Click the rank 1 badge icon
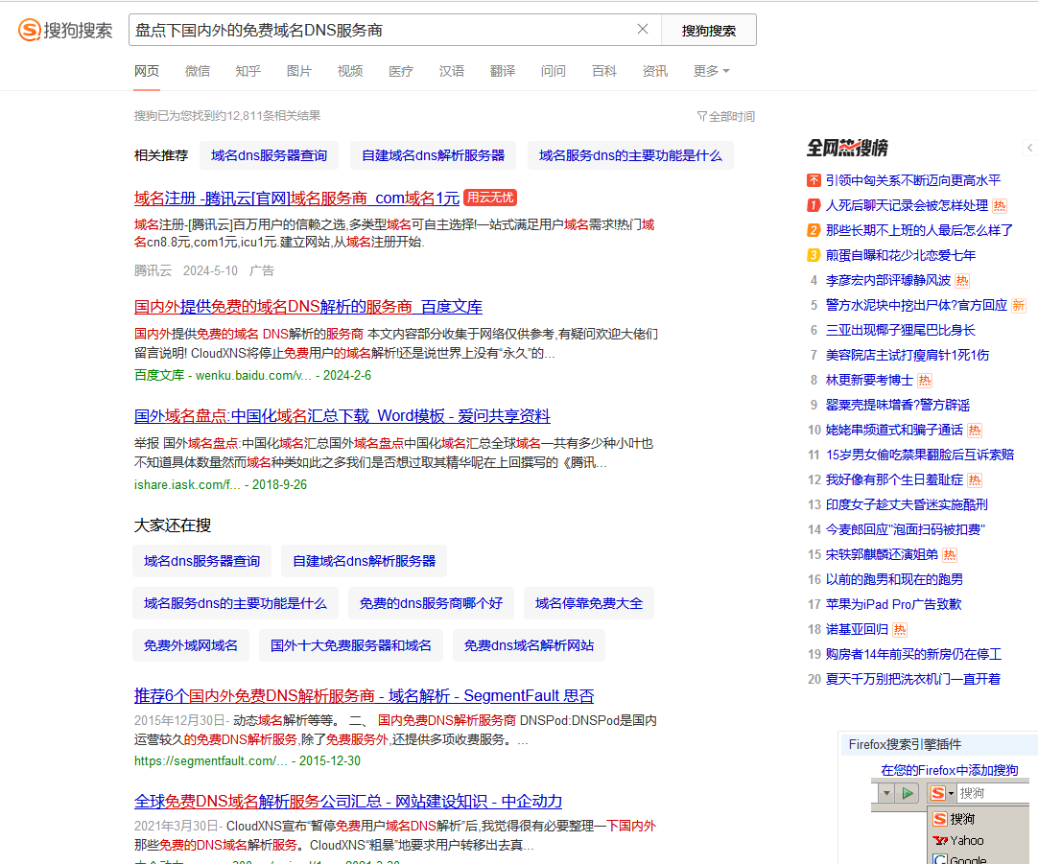Screen dimensions: 1038x864 click(814, 206)
